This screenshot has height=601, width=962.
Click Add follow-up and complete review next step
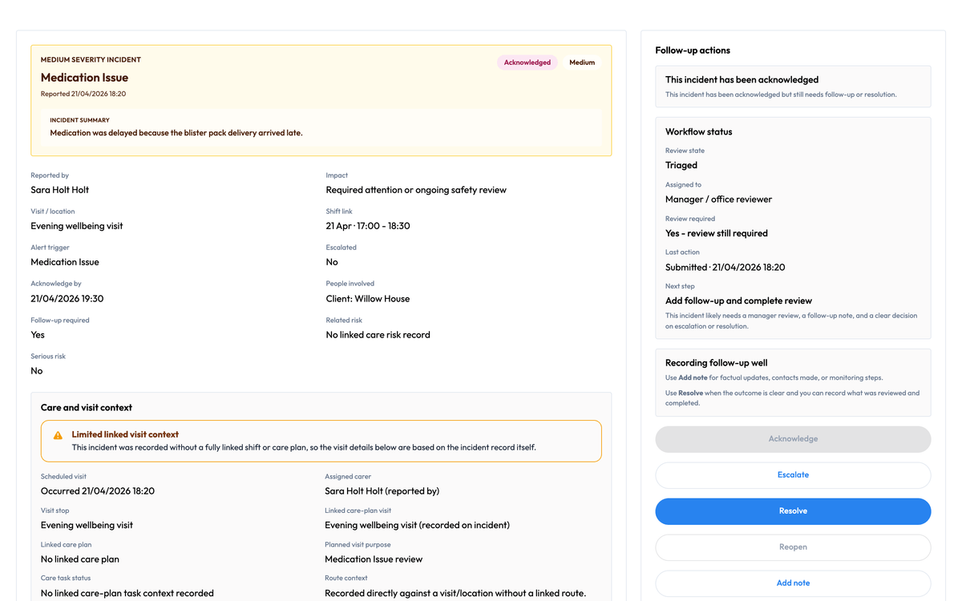(738, 301)
